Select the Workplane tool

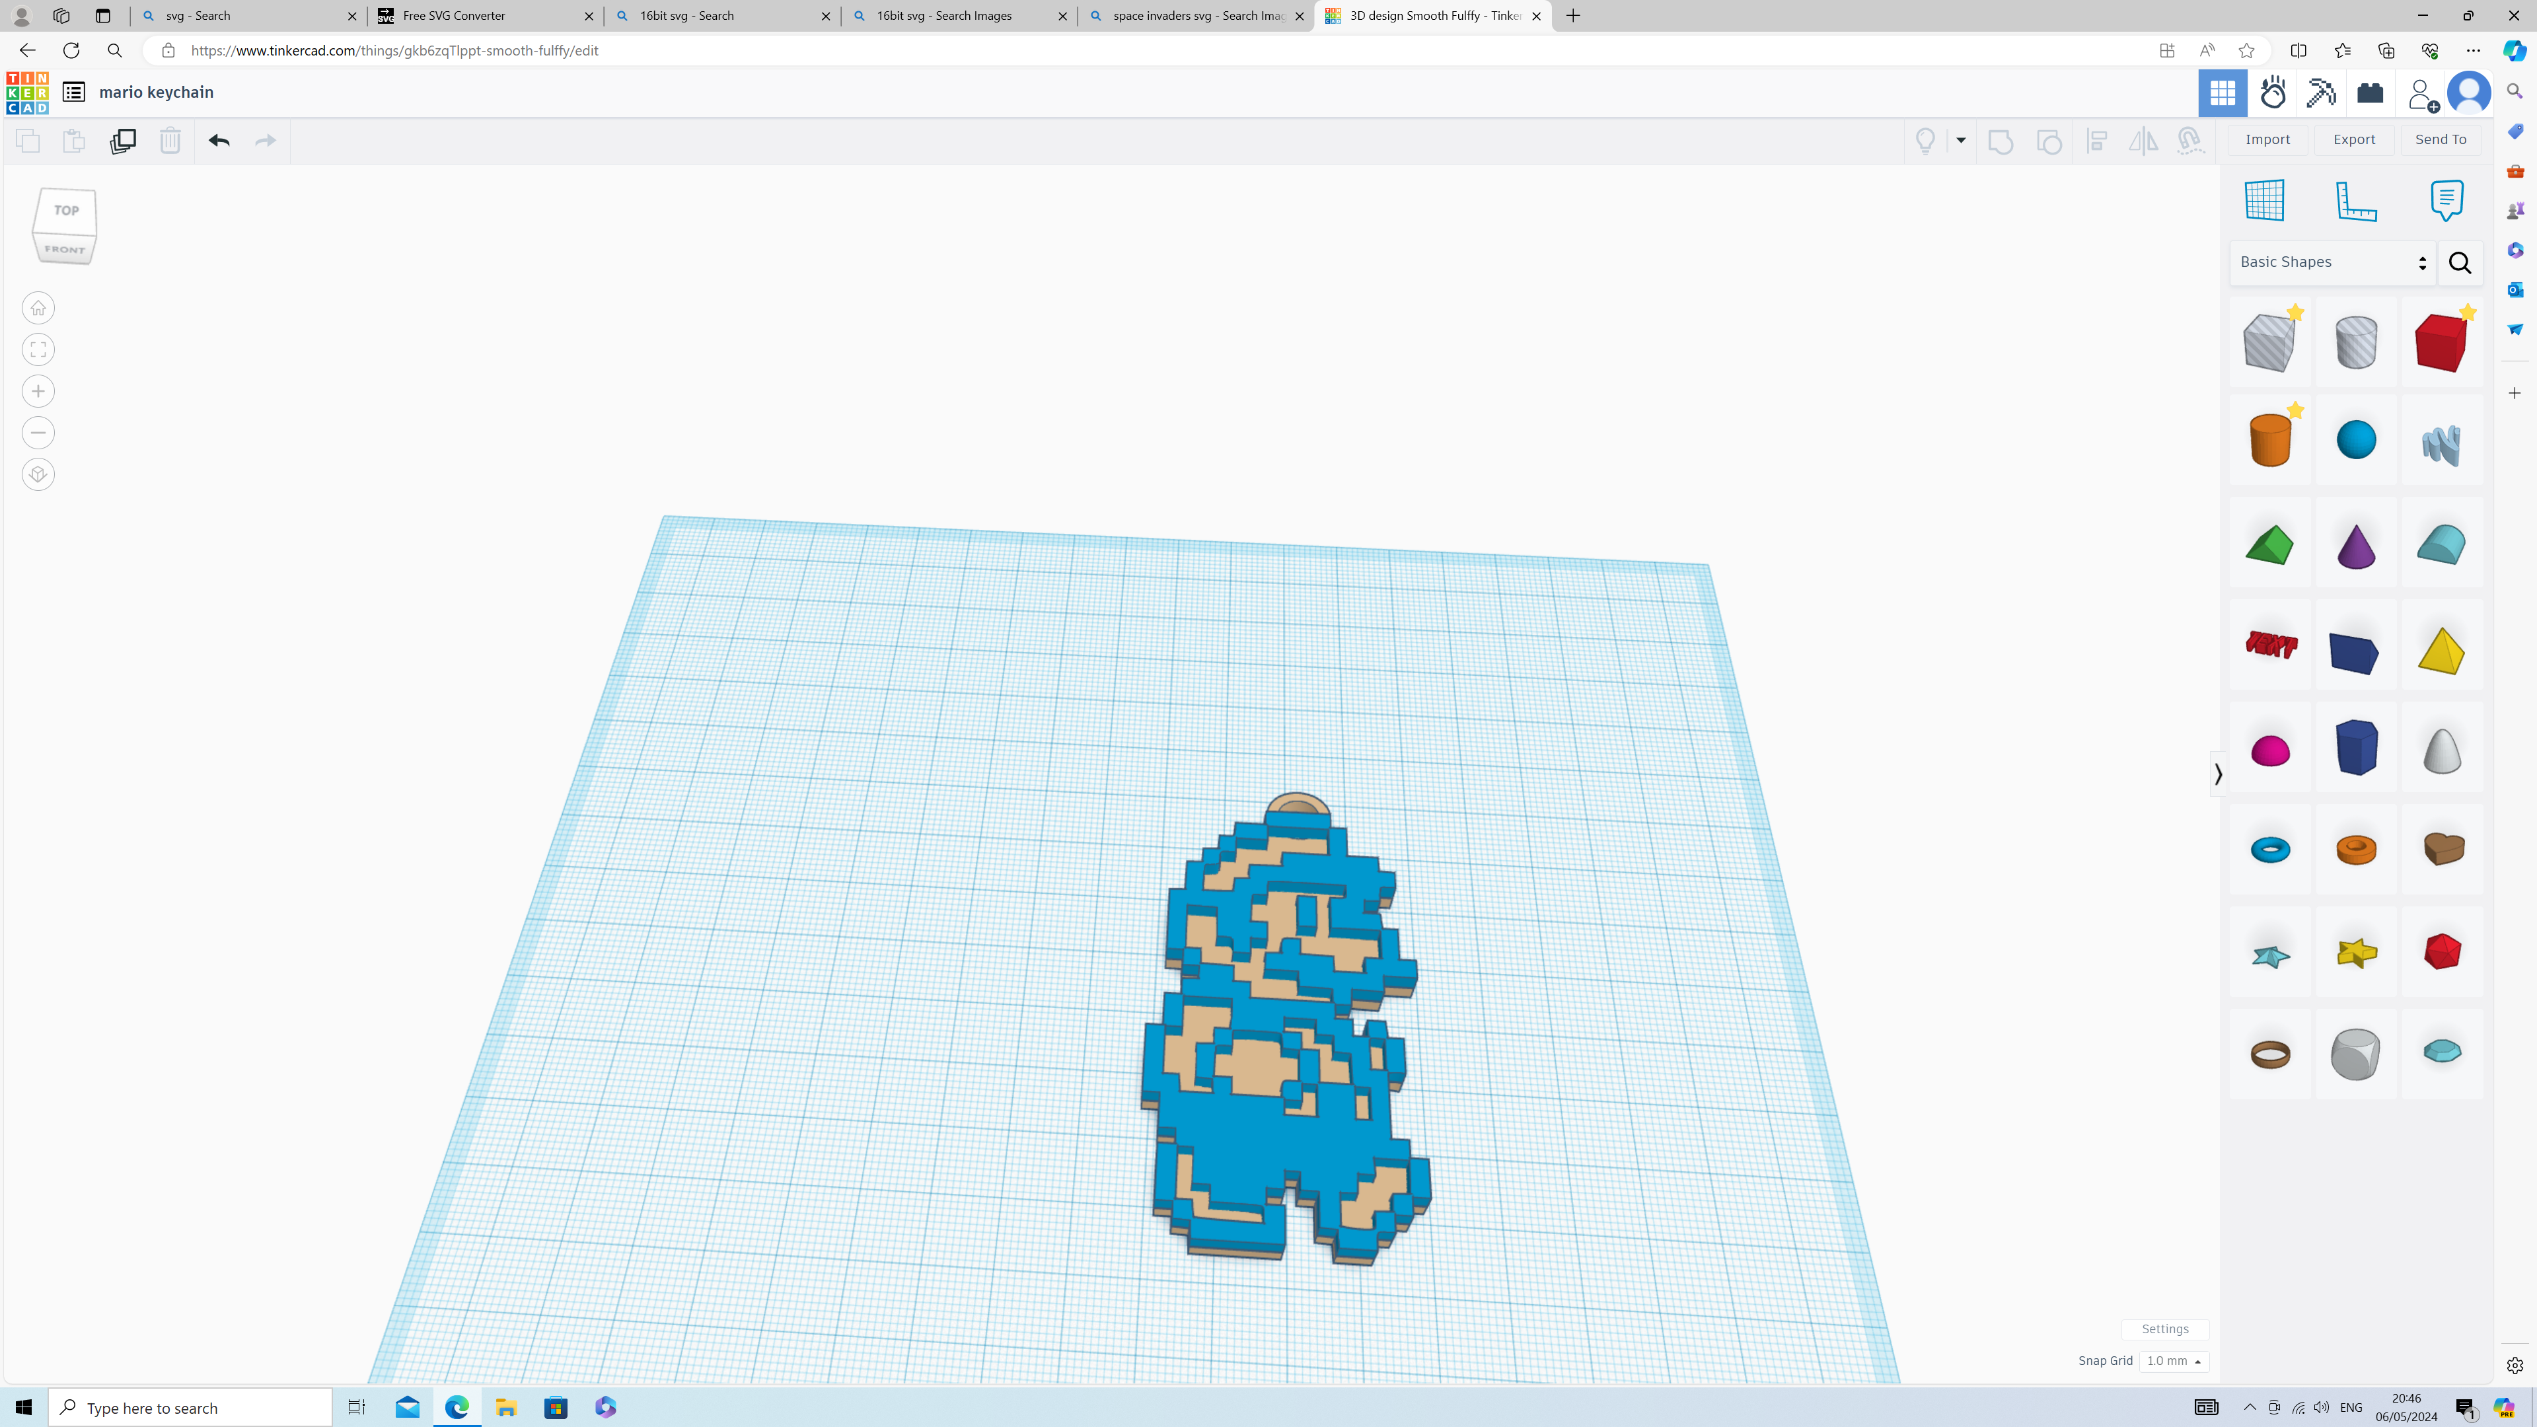pyautogui.click(x=2264, y=200)
